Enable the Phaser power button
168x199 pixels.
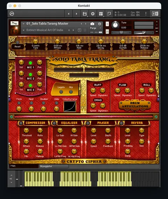pos(88,123)
